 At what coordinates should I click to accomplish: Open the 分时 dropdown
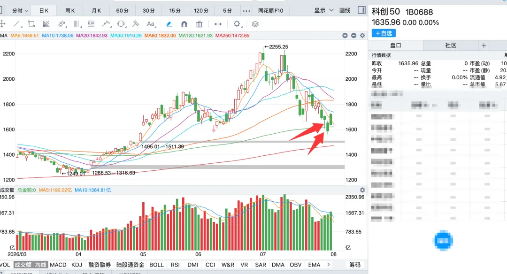20,11
